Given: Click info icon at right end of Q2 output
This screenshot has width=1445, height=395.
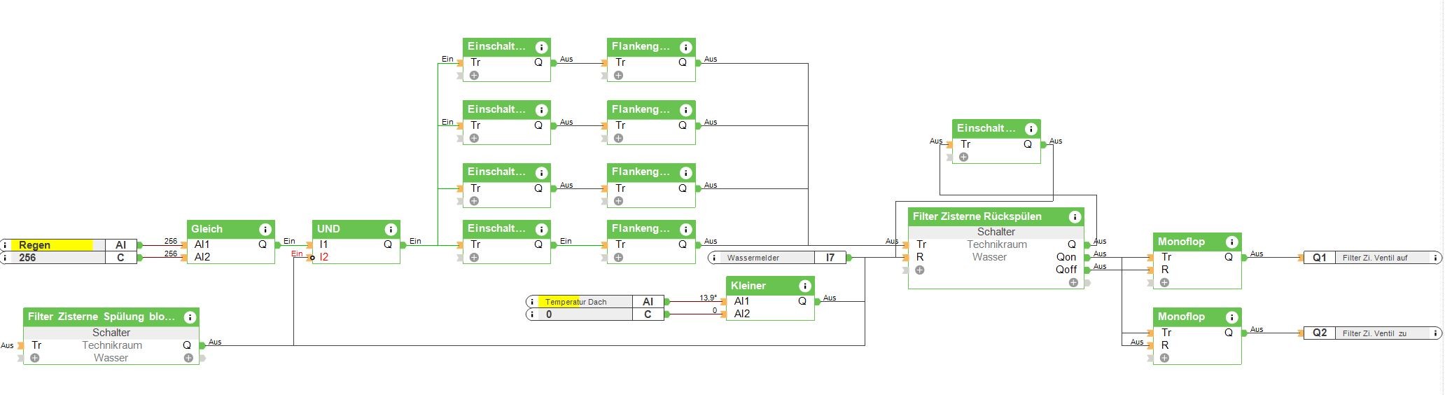Looking at the screenshot, I should coord(1434,333).
